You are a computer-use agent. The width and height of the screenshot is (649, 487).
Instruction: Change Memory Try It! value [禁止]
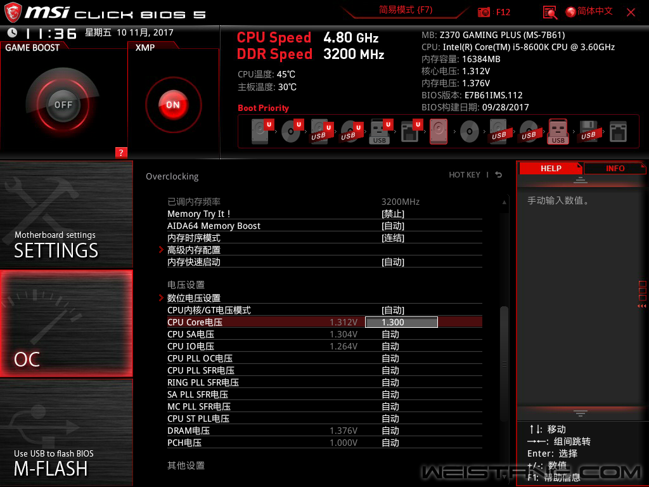(393, 214)
